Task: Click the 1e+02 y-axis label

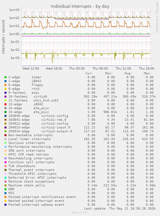Action: 14,18
